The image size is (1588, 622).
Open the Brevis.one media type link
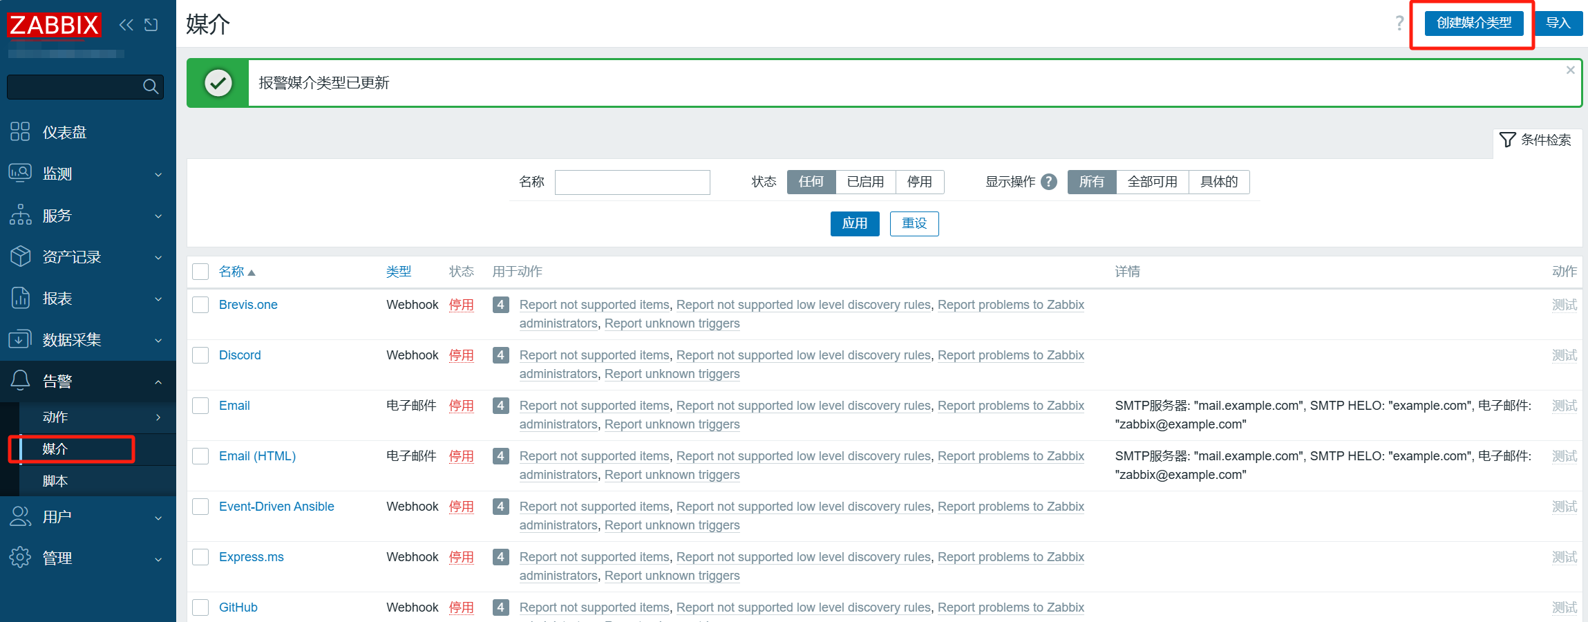pyautogui.click(x=248, y=304)
